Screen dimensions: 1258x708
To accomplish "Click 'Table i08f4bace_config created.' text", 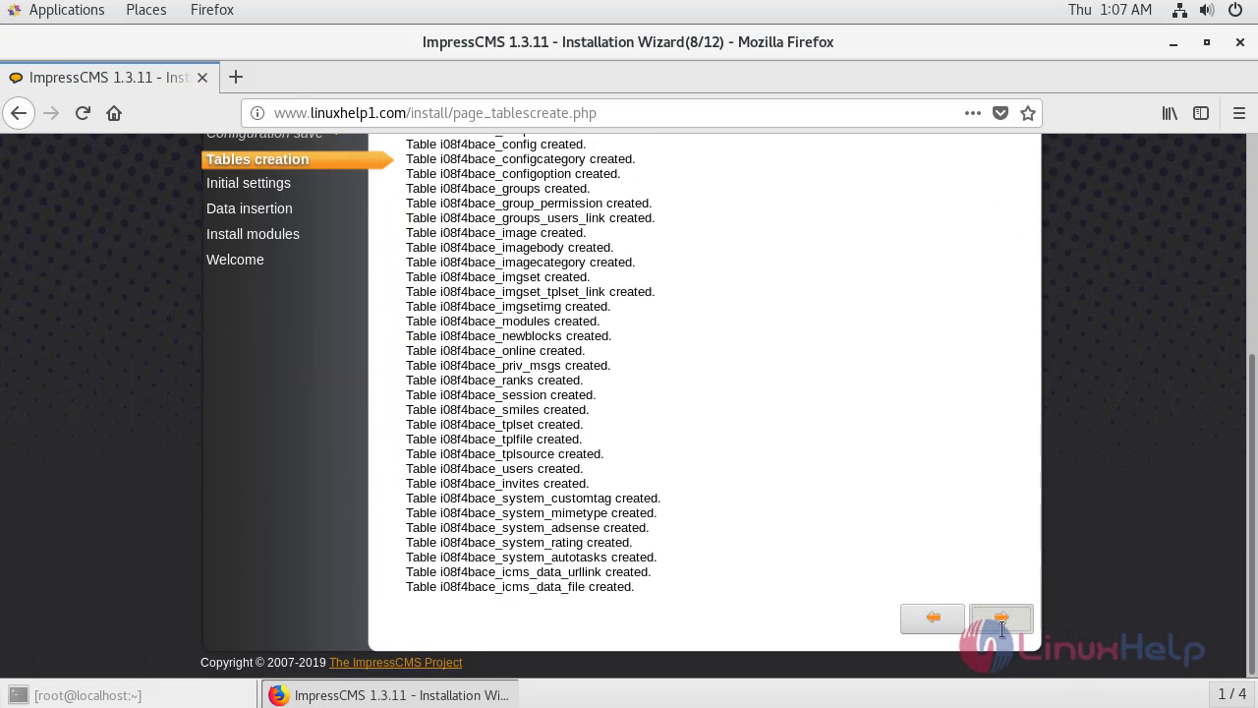I will [x=495, y=145].
